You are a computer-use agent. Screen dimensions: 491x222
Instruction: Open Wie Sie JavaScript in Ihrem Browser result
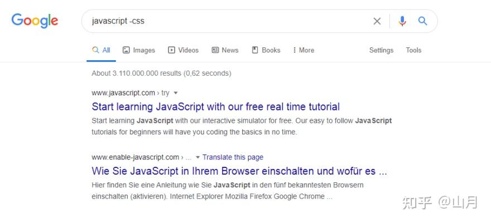coord(239,171)
